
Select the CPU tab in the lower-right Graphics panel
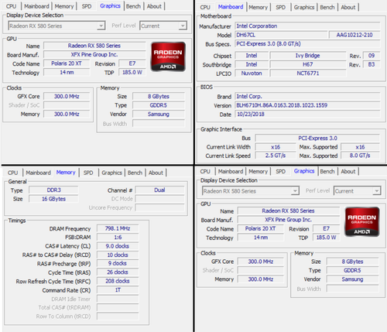pyautogui.click(x=205, y=171)
